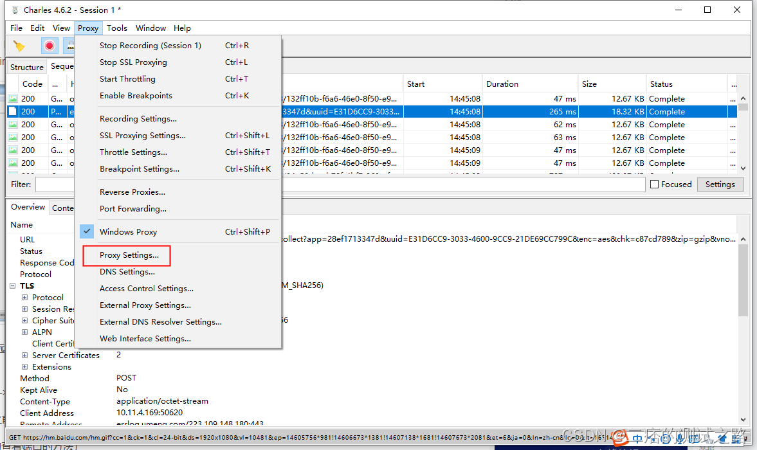Click the request table vertical scrollbar thumb
The height and width of the screenshot is (450, 757).
coord(743,107)
